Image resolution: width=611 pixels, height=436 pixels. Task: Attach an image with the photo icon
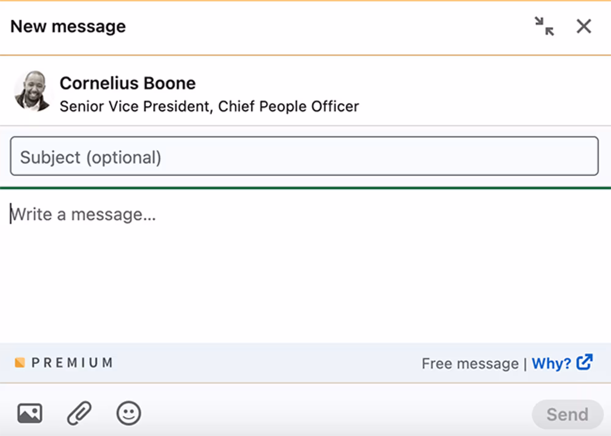tap(30, 413)
